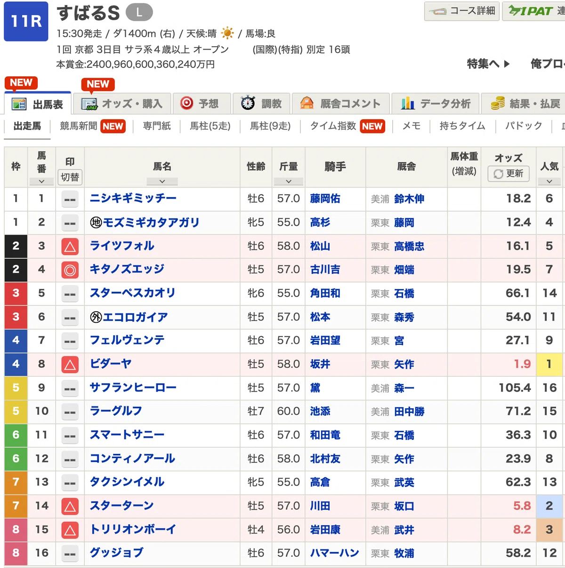Click the odds value 1.9
This screenshot has height=568, width=565.
point(522,364)
